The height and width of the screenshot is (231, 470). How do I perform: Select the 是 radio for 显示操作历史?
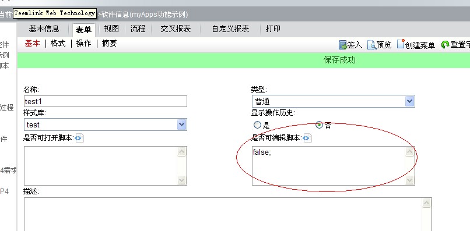coord(257,125)
